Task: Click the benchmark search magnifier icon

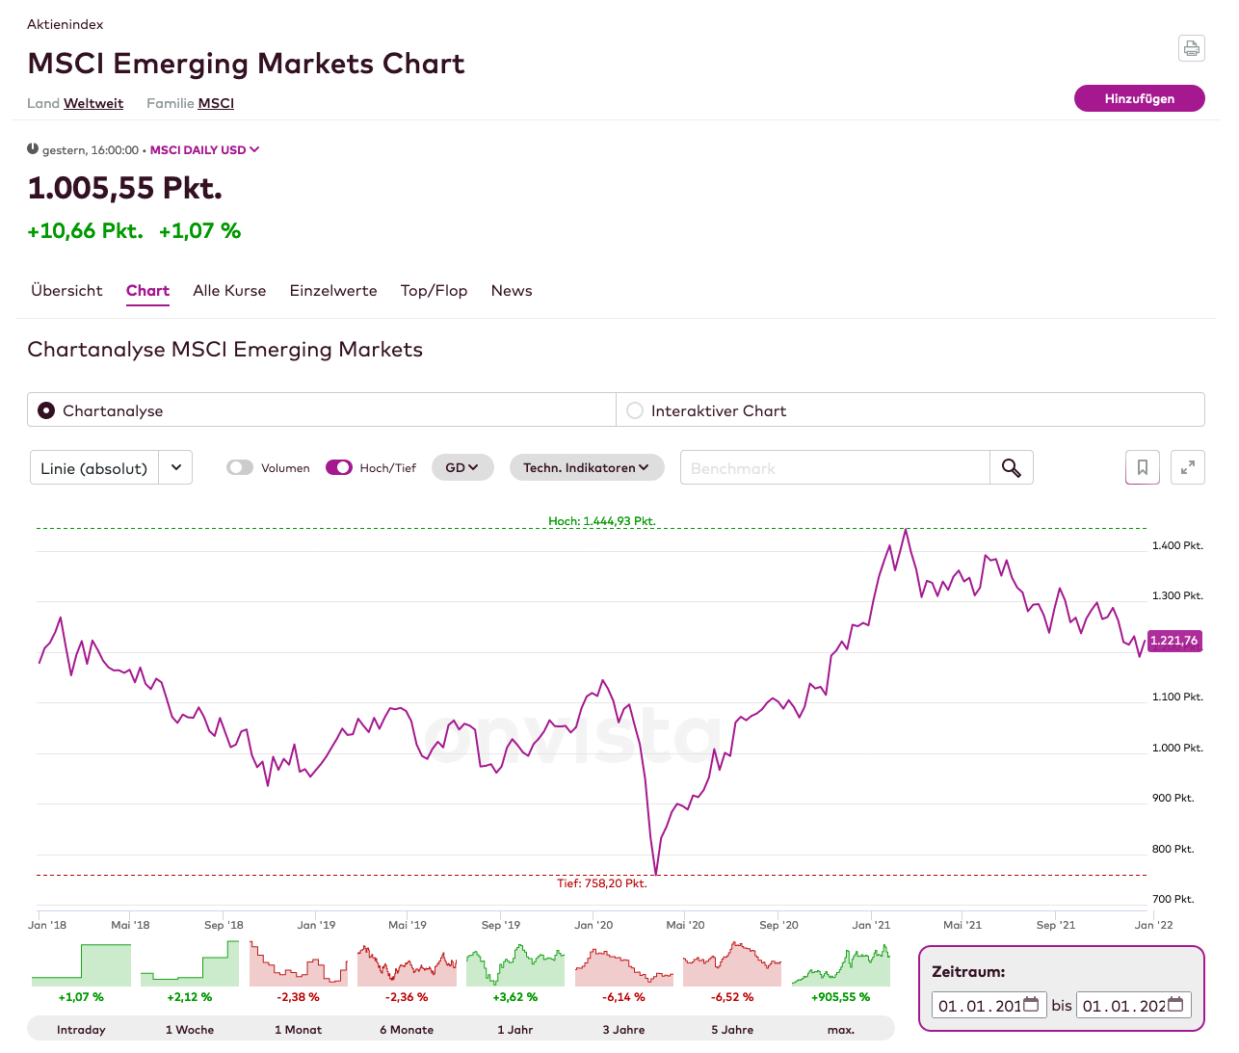Action: [1011, 467]
